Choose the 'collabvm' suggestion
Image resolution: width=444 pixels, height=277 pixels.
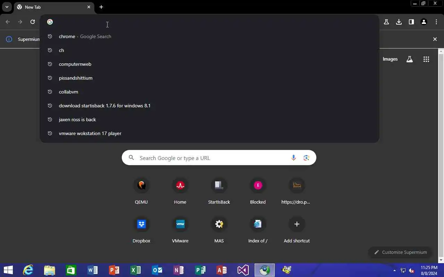210,92
